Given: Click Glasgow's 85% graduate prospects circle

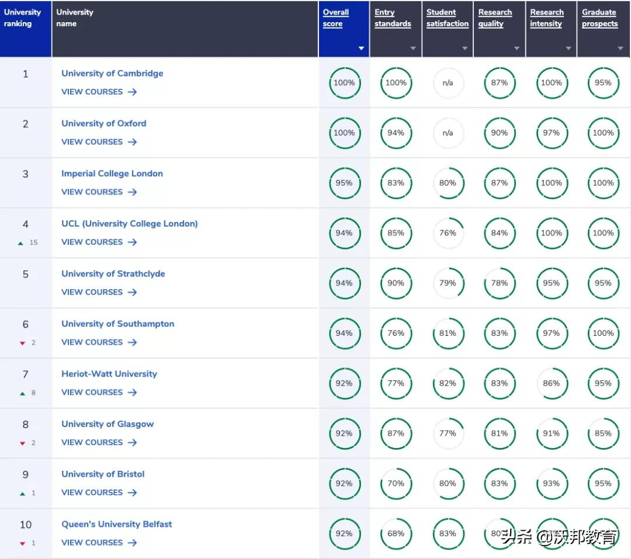Looking at the screenshot, I should pos(603,434).
